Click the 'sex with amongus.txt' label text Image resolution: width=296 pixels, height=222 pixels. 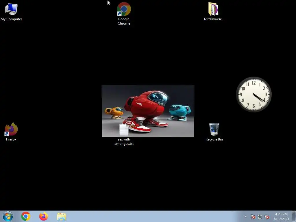124,141
